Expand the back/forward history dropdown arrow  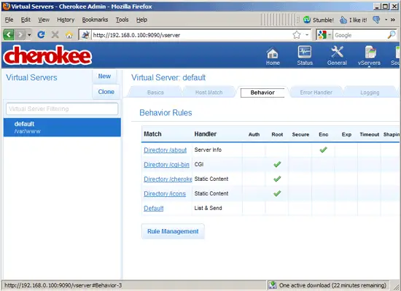click(x=29, y=35)
